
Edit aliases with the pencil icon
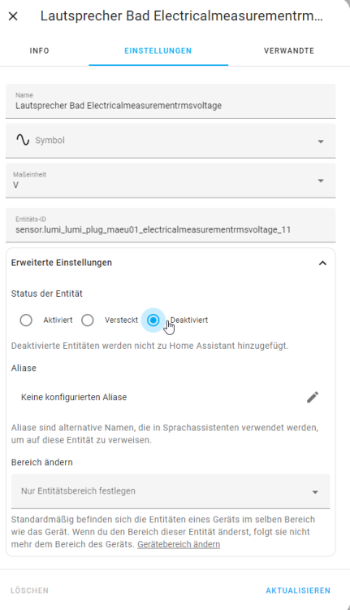pos(313,397)
